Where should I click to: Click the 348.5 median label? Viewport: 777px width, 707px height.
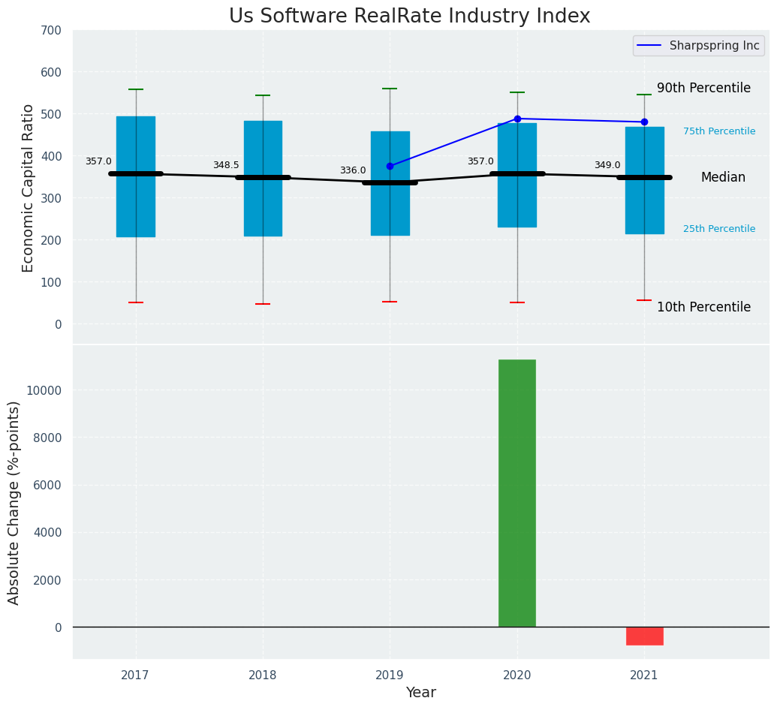point(226,165)
